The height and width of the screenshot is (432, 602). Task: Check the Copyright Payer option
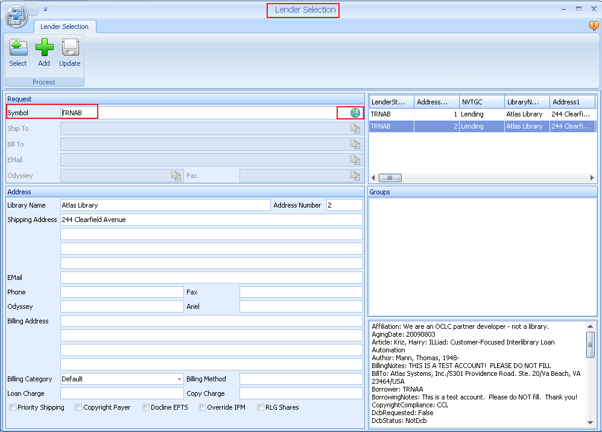coord(78,407)
